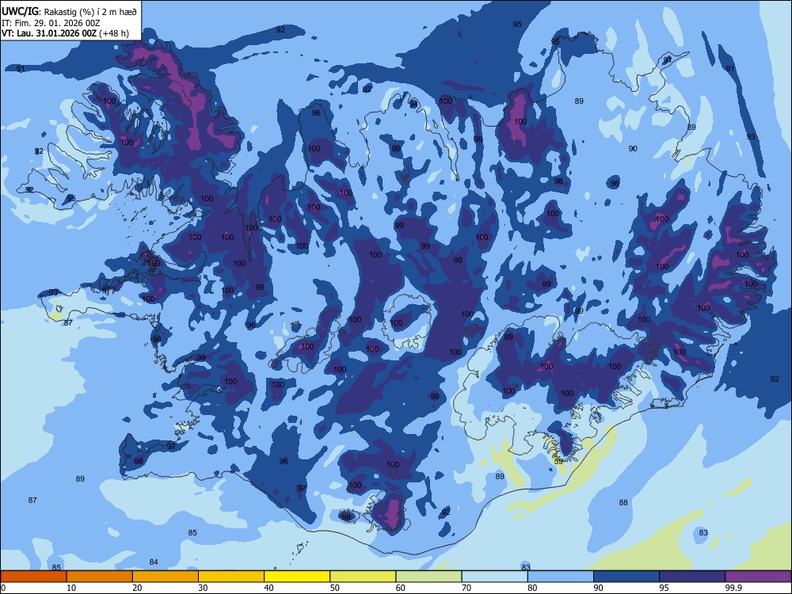Click the indigo 95-99.9 legend swatch

point(692,577)
